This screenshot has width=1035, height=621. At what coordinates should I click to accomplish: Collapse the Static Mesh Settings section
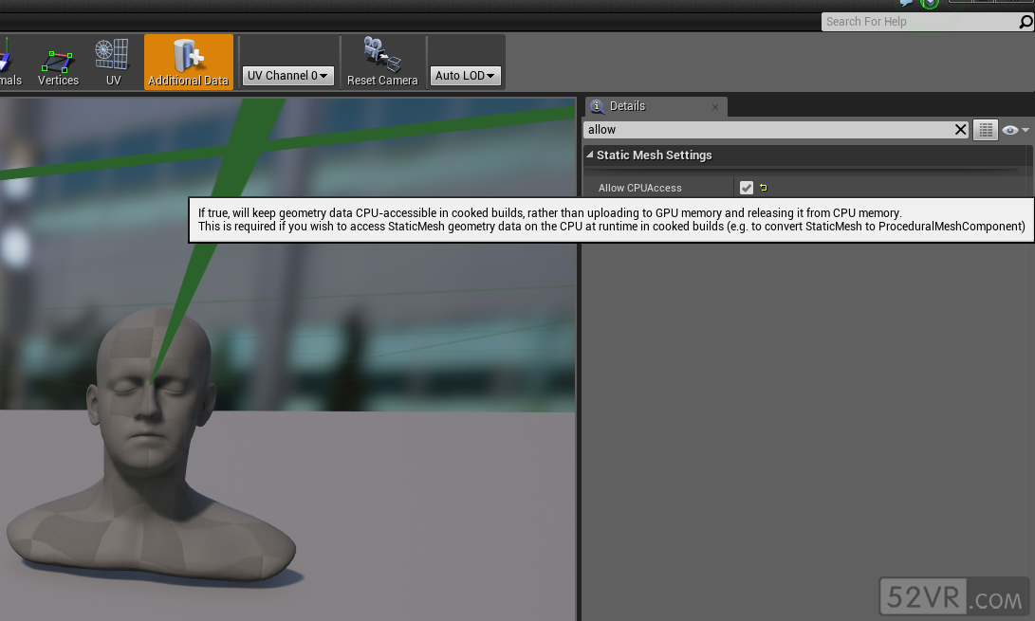[x=589, y=155]
